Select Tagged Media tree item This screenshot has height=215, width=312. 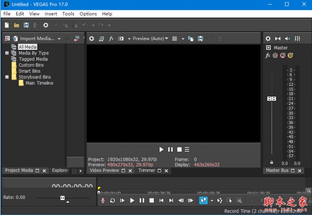click(33, 59)
